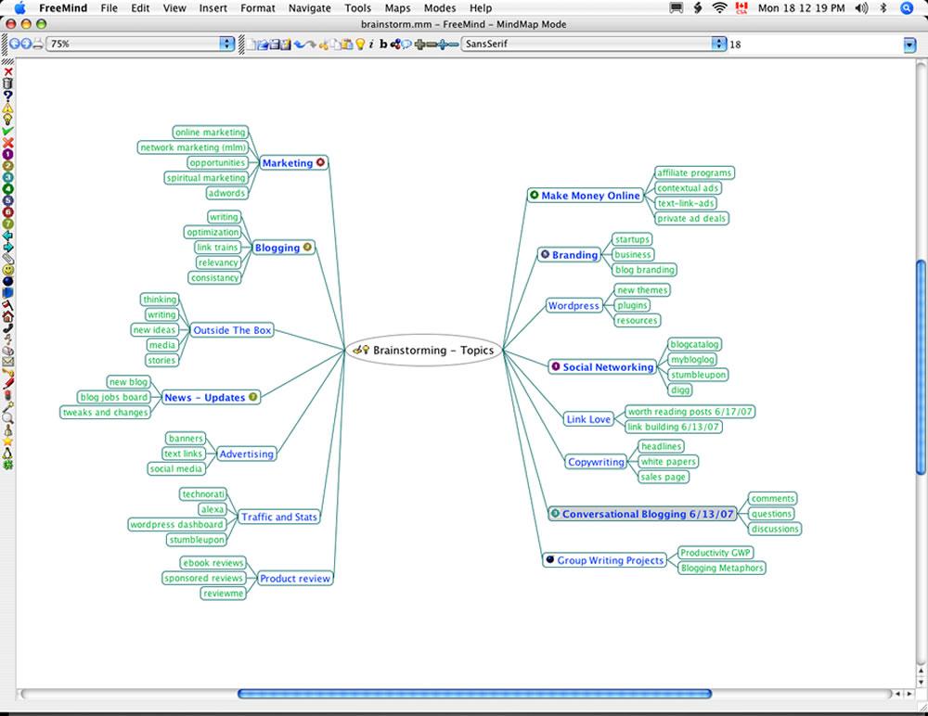Click the horizontal scrollbar thumb
This screenshot has width=928, height=716.
pyautogui.click(x=474, y=694)
